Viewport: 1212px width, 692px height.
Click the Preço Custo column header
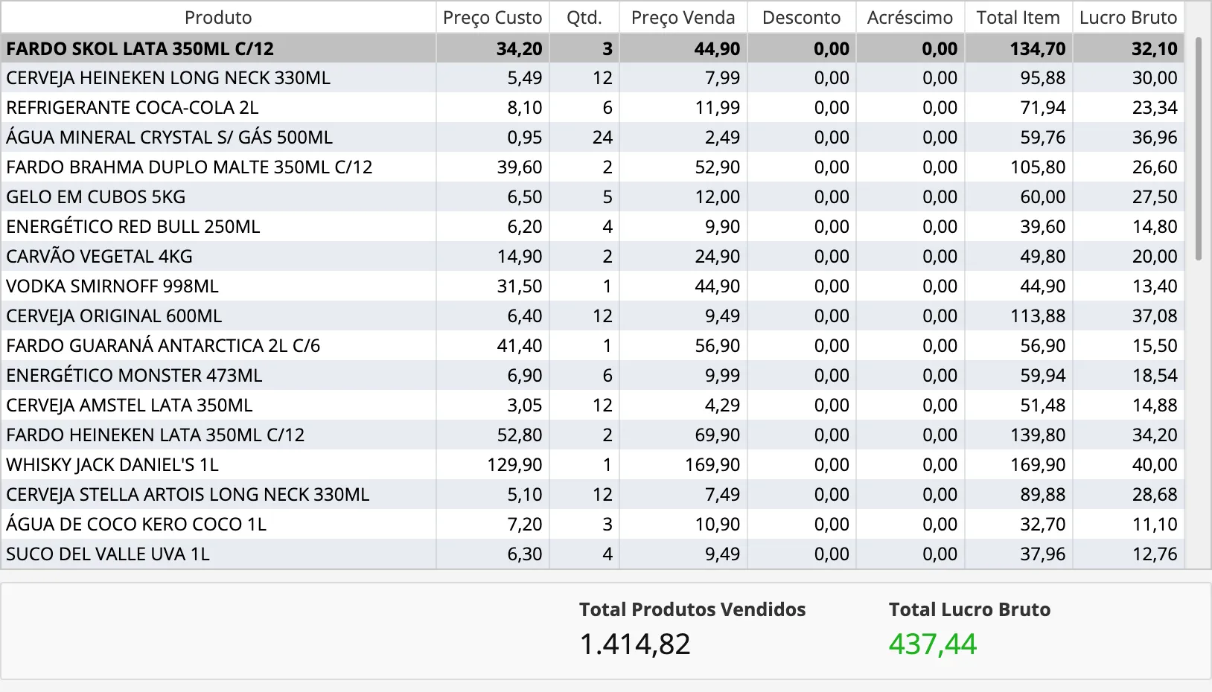coord(492,17)
